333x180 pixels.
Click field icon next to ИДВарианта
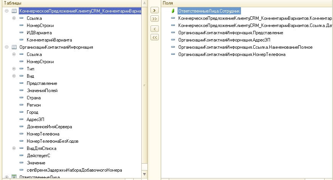[x=21, y=33]
